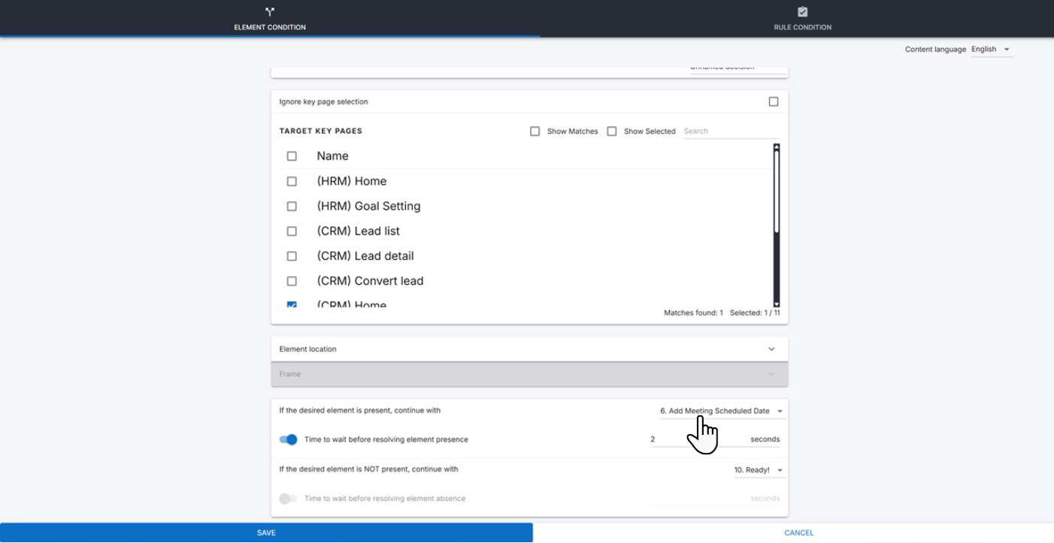Open the Content language English dropdown
1054x543 pixels.
pos(991,50)
